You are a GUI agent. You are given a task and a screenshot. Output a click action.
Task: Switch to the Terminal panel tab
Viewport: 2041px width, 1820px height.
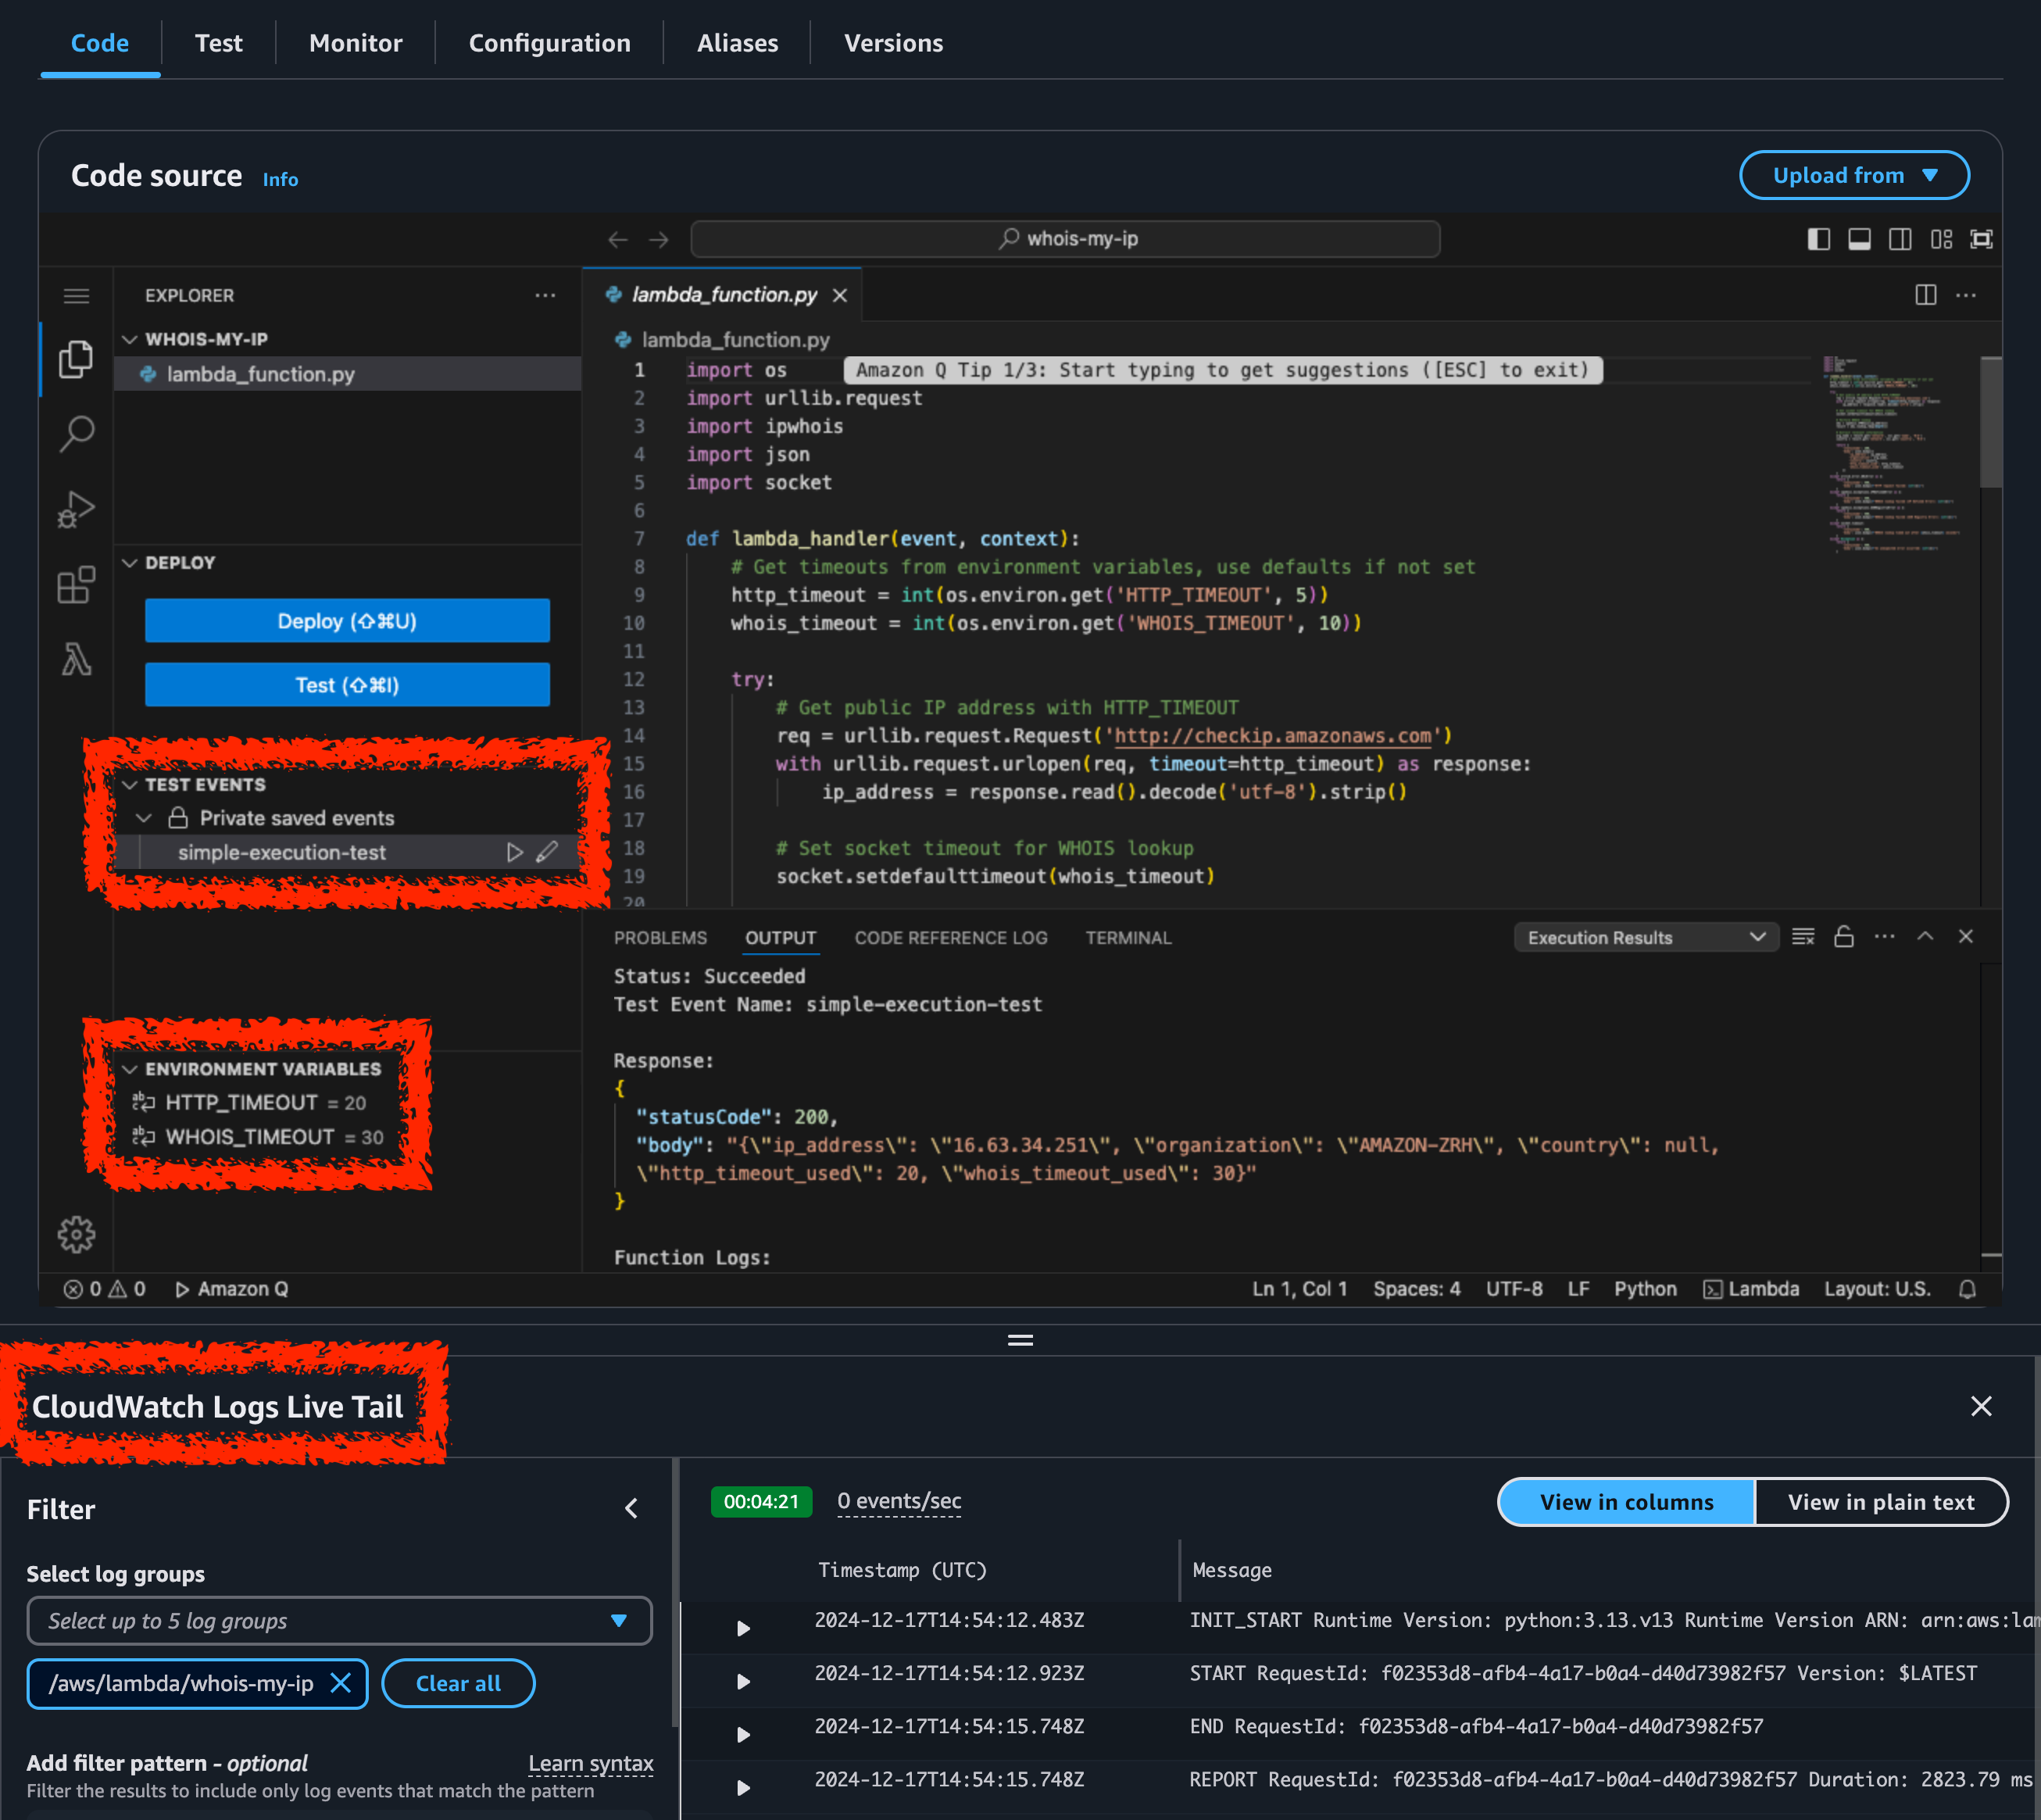(x=1127, y=937)
